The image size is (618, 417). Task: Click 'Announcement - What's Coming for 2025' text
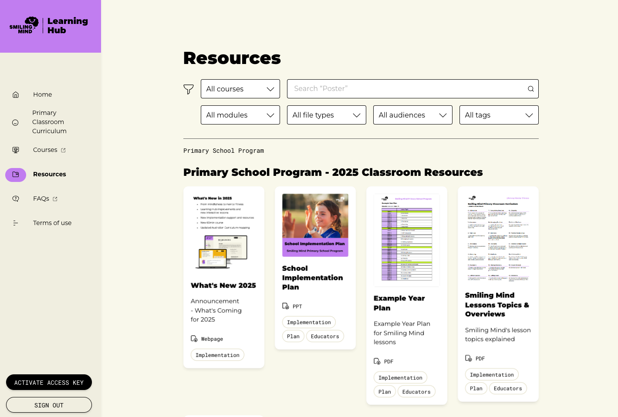click(x=216, y=310)
